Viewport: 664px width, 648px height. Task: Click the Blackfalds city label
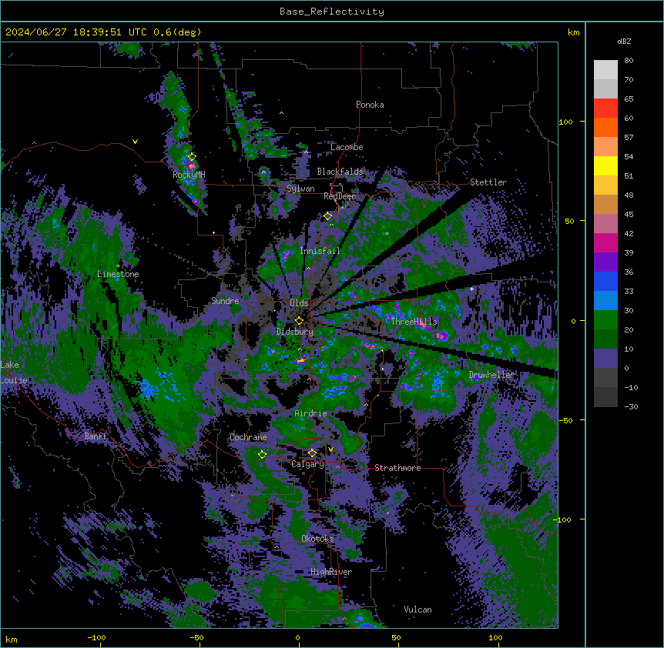[x=340, y=172]
